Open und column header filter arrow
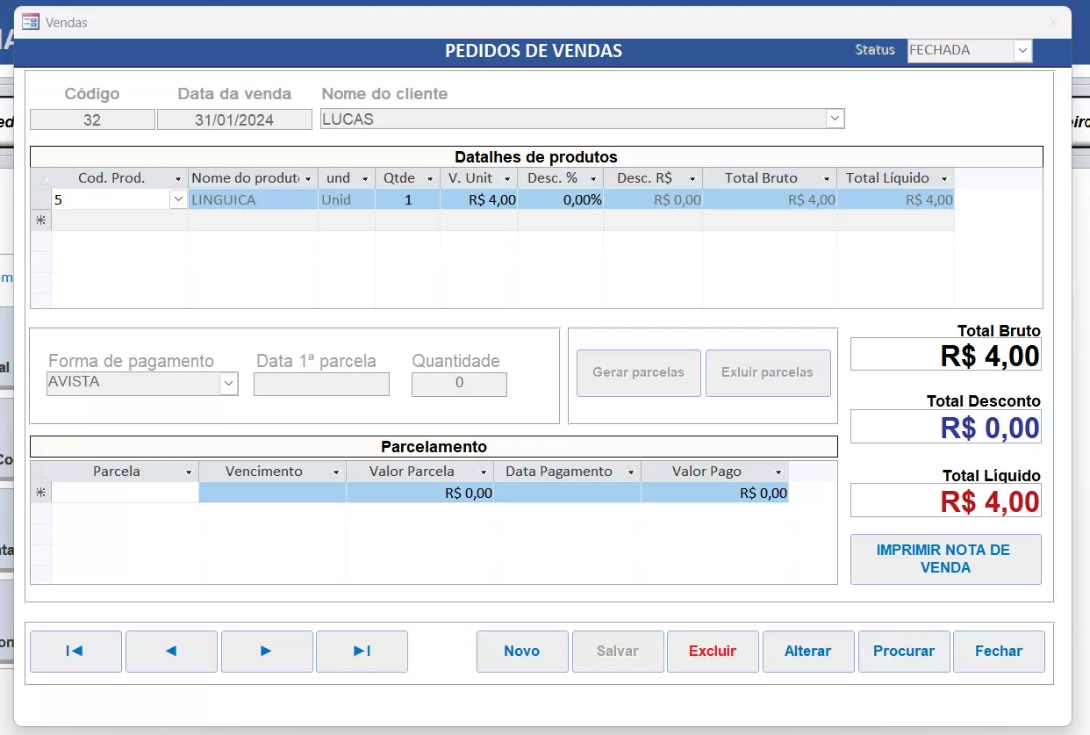This screenshot has height=735, width=1090. 365,179
